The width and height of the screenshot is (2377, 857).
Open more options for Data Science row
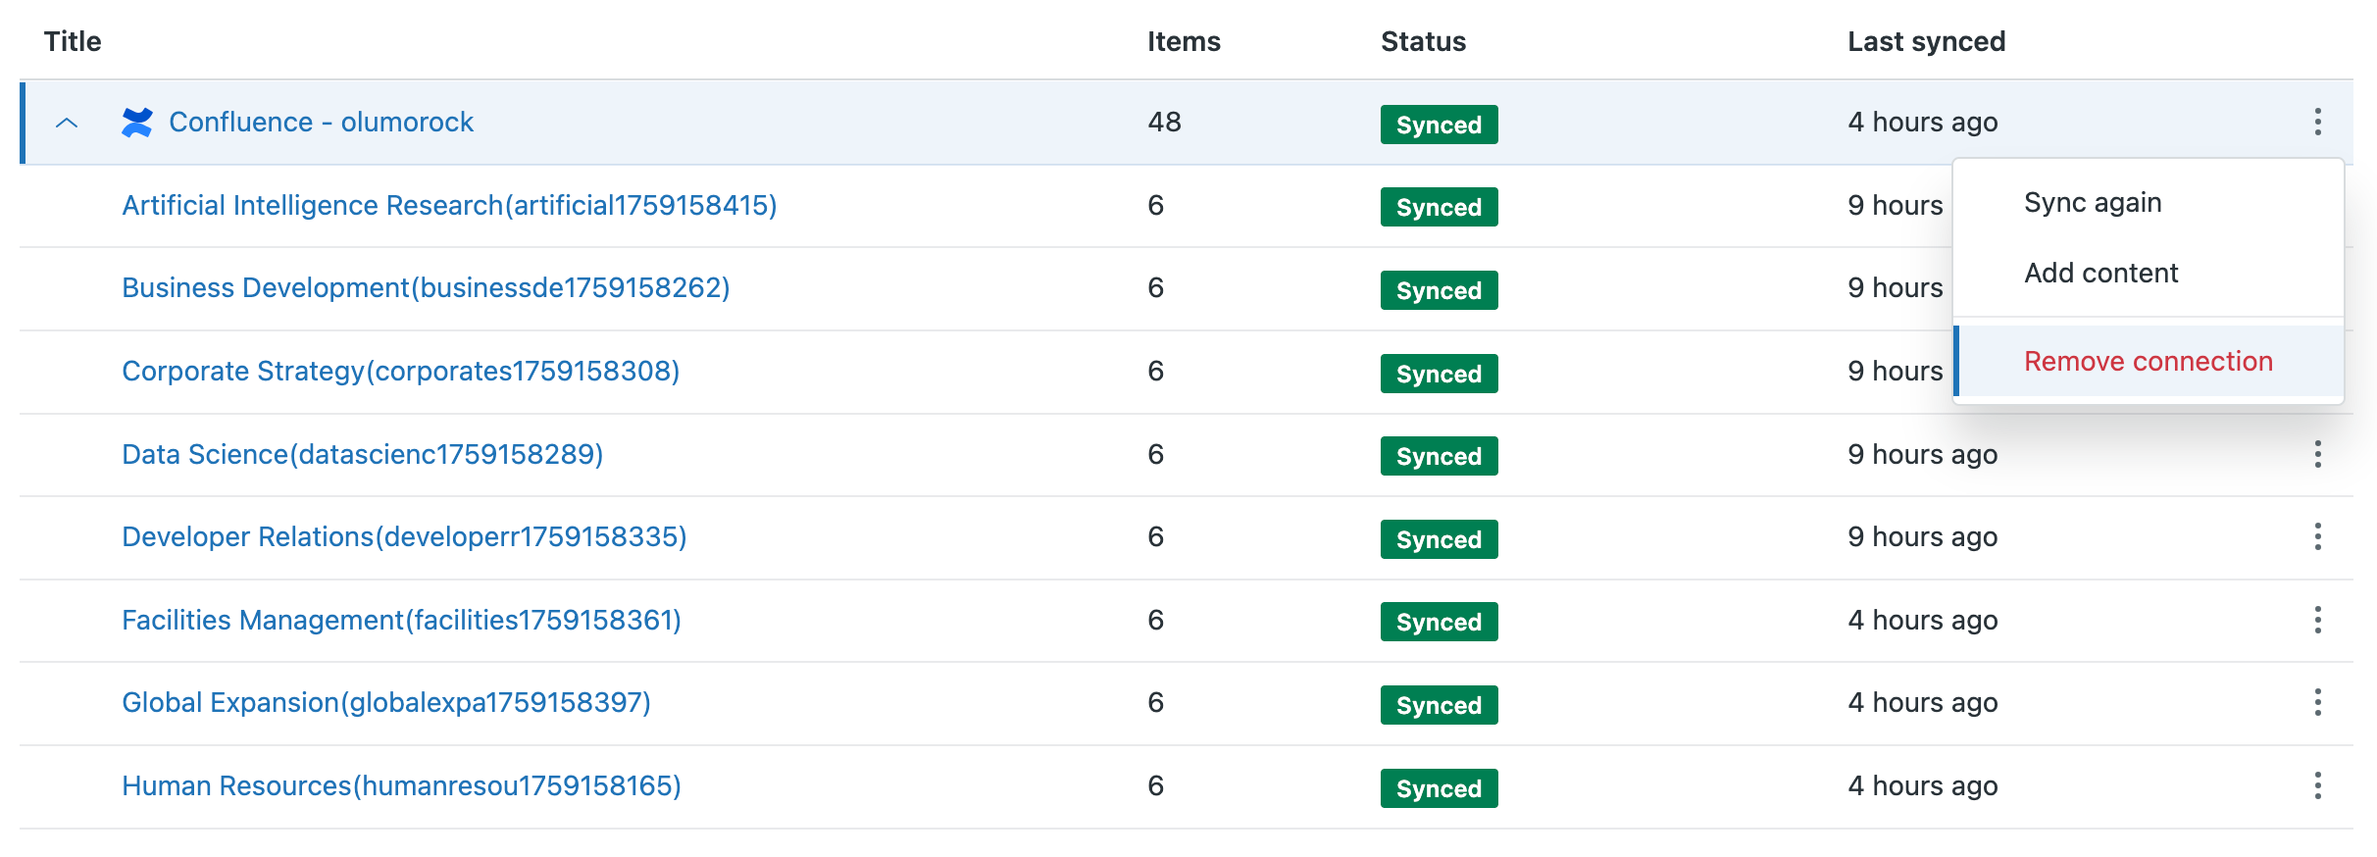[2317, 454]
